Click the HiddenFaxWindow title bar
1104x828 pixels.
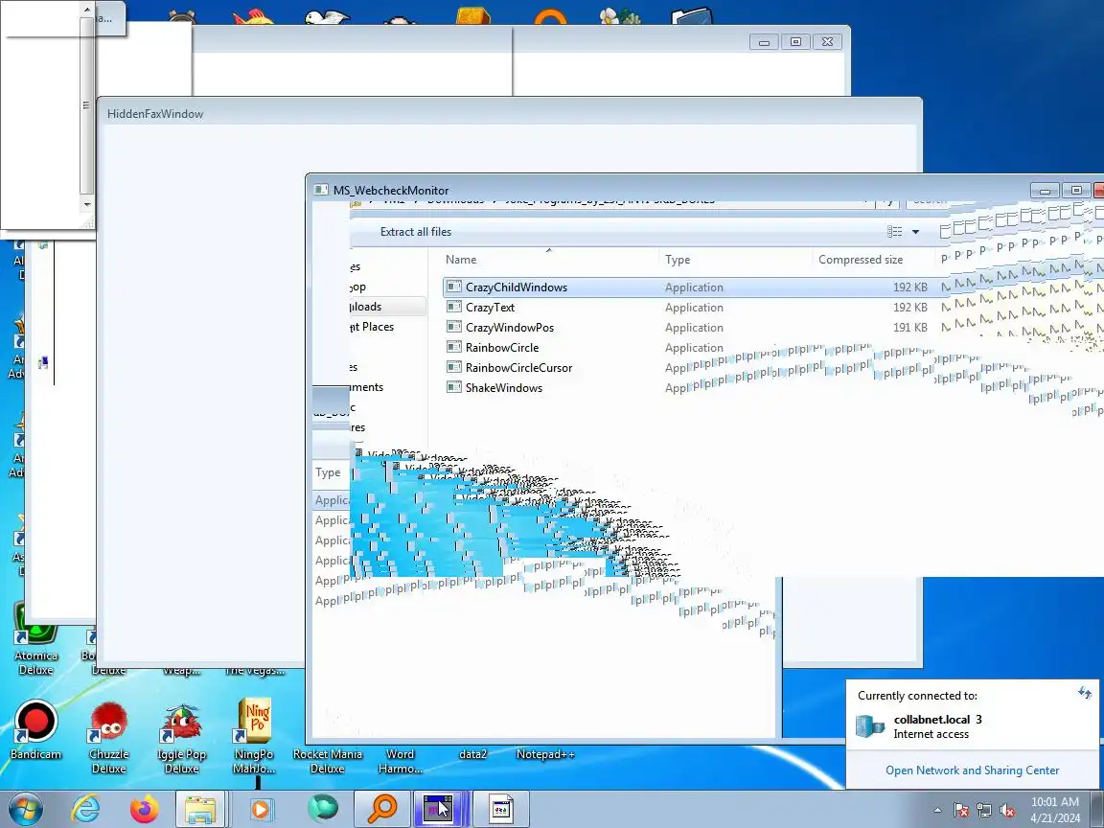(x=508, y=113)
